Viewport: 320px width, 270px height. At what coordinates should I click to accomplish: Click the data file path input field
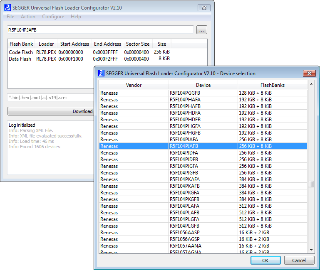click(51, 97)
